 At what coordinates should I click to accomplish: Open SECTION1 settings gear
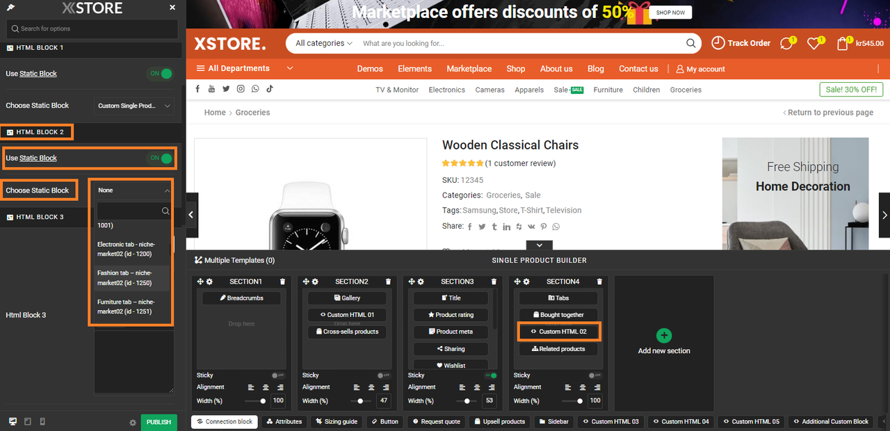tap(209, 282)
